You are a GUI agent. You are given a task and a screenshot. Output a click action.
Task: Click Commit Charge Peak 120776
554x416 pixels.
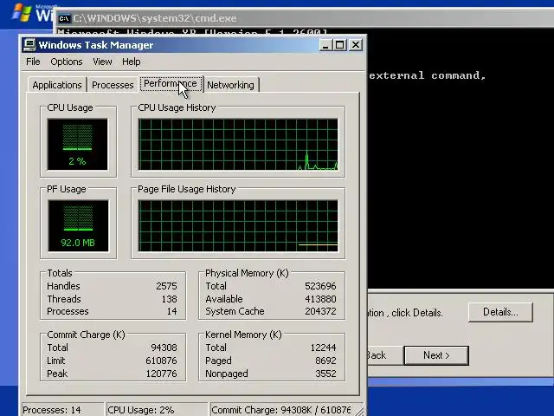161,374
